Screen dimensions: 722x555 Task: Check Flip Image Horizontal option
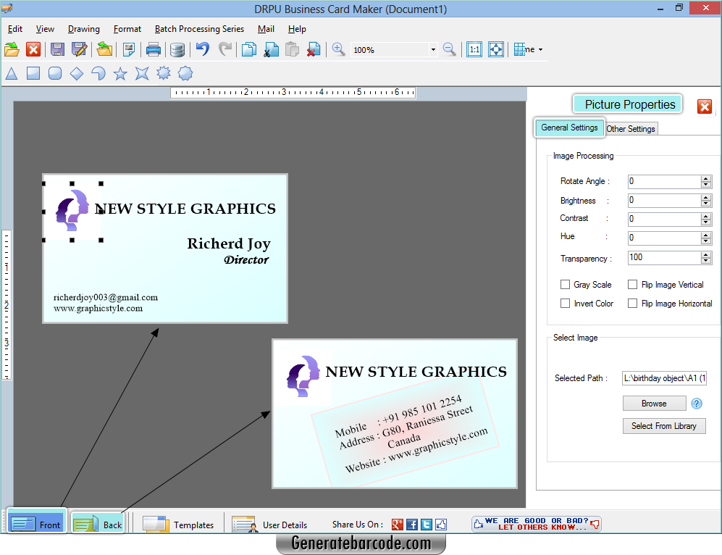[633, 304]
